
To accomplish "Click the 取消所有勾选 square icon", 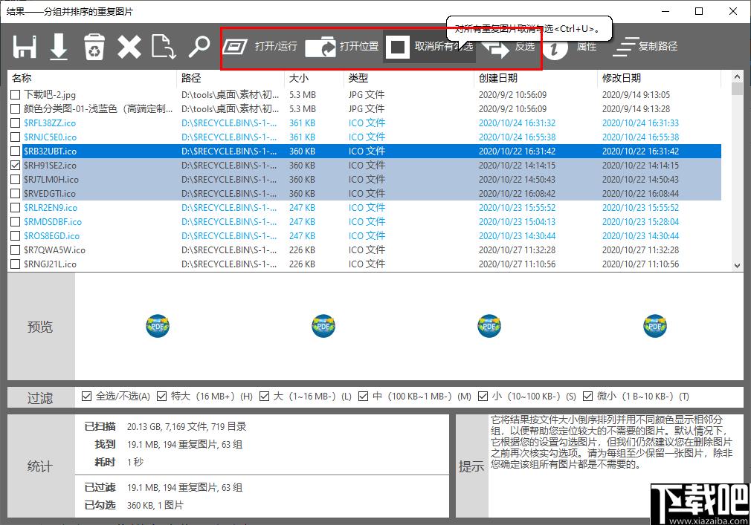I will coord(398,47).
